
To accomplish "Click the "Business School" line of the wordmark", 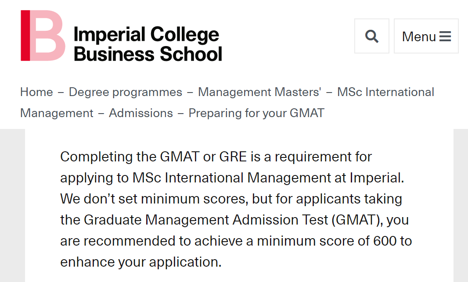I will pyautogui.click(x=148, y=54).
